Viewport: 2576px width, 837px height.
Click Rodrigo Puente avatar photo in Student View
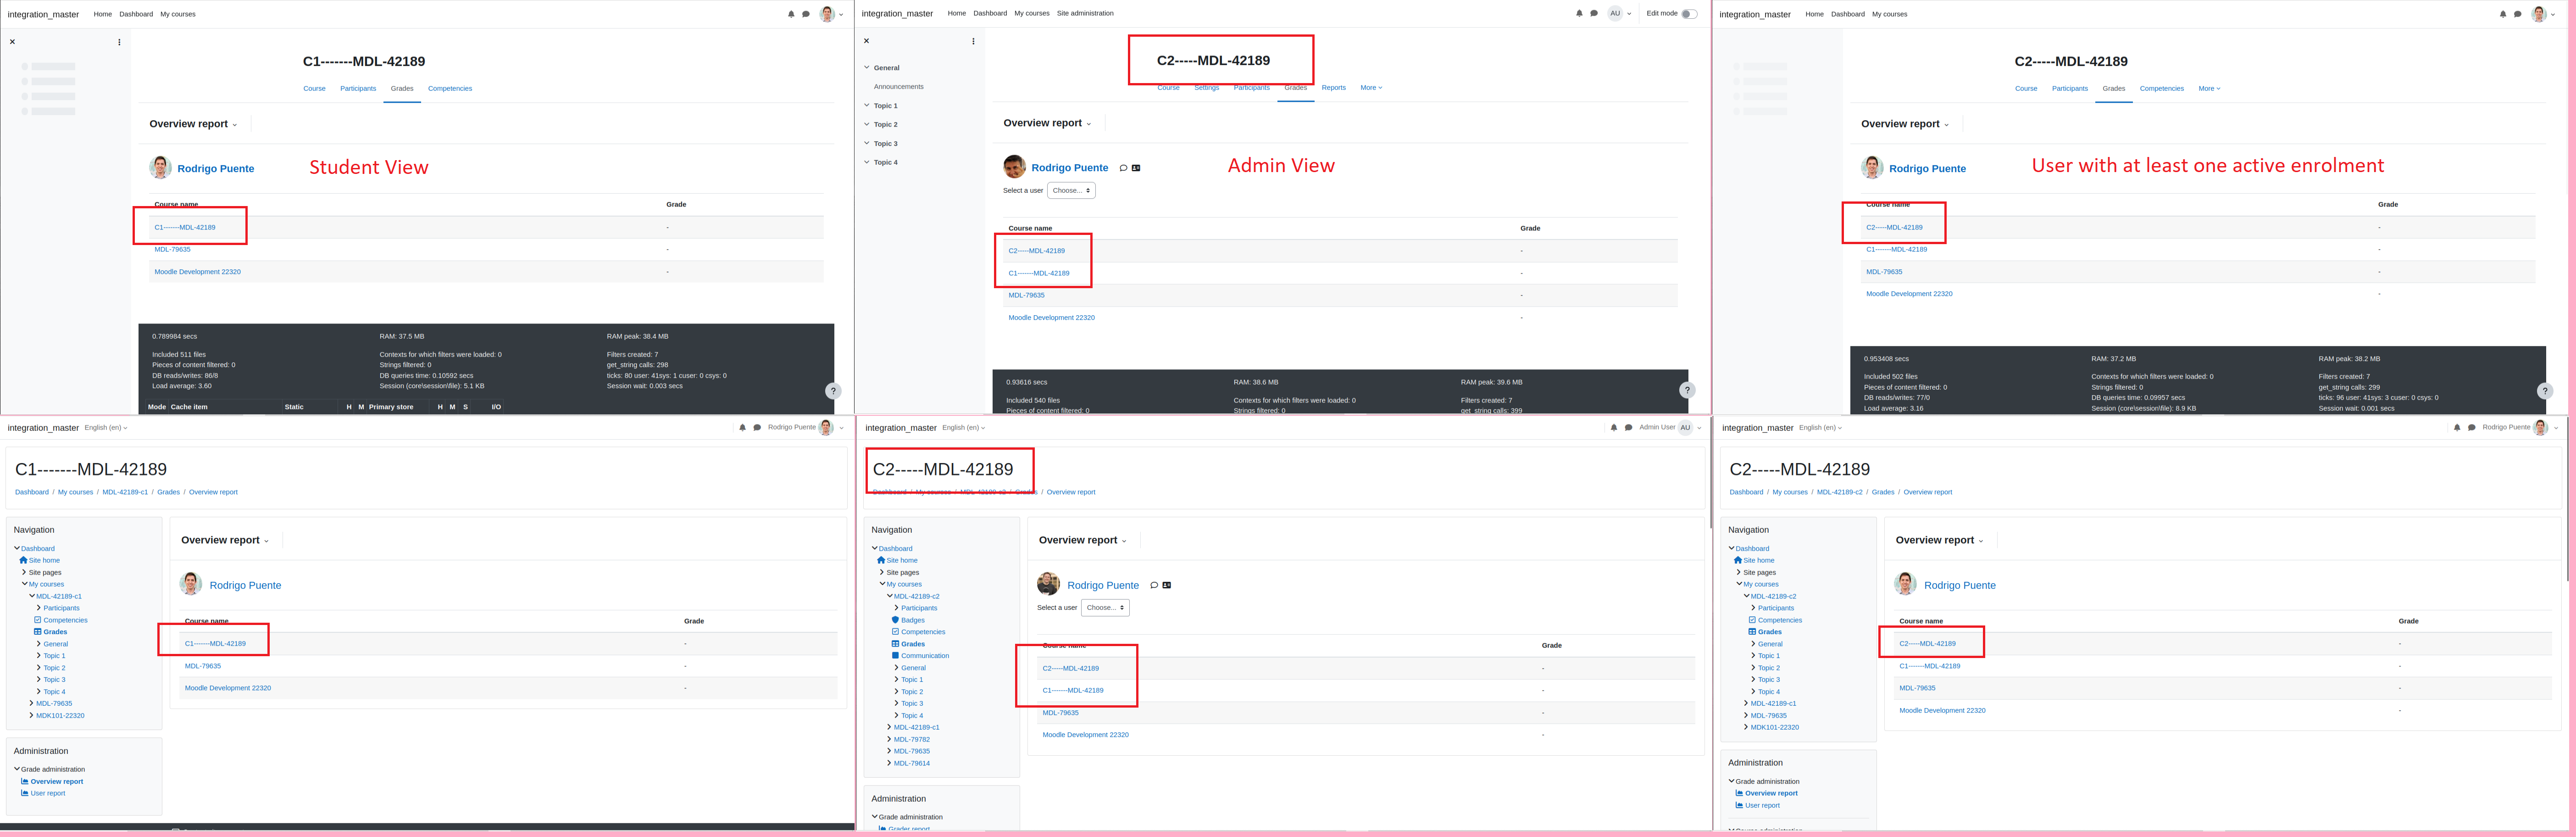(160, 168)
